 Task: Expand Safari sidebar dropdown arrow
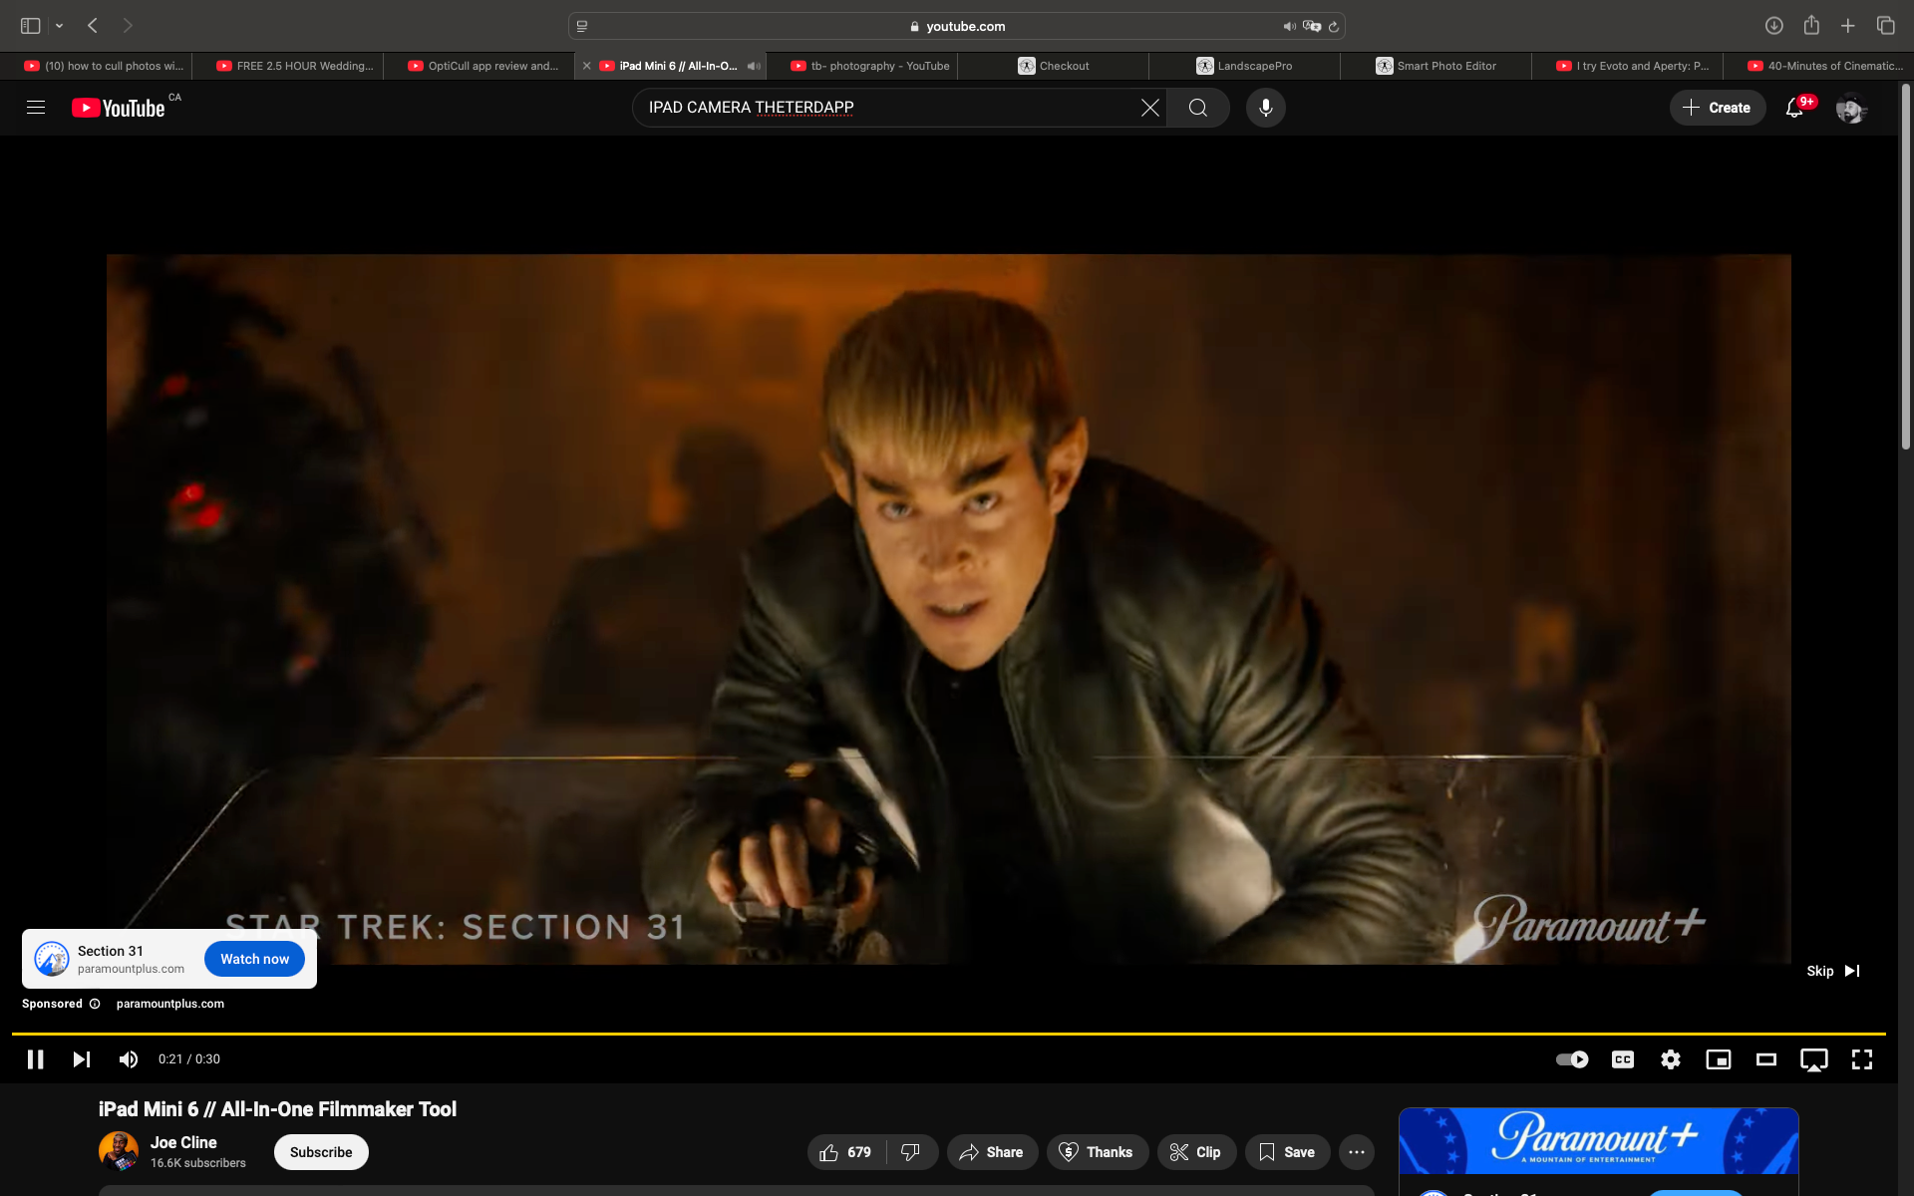click(60, 26)
